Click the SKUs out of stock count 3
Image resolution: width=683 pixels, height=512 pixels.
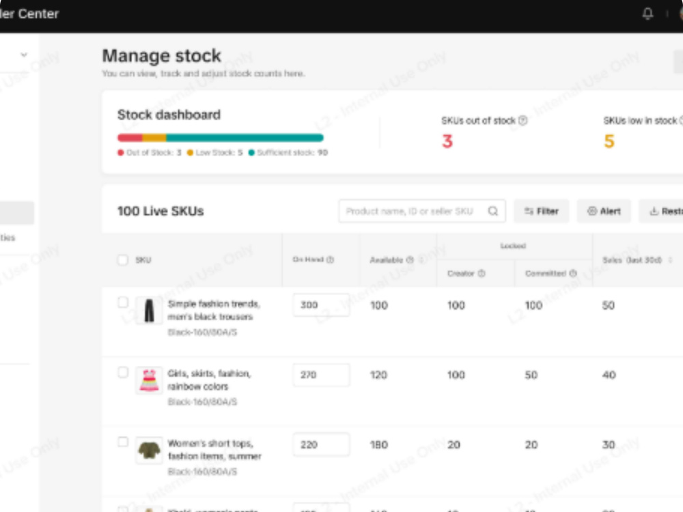point(447,141)
